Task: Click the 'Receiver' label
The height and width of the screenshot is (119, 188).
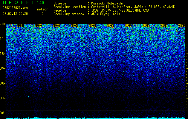Action: 61,10
